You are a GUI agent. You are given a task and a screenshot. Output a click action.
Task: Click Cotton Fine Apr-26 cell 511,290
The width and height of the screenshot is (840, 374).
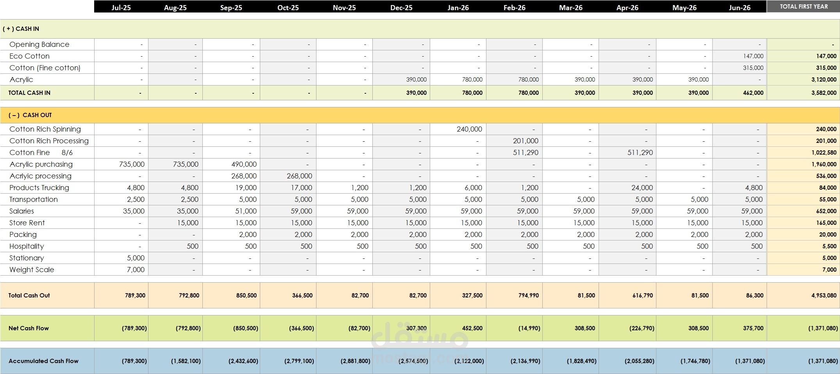(x=640, y=153)
